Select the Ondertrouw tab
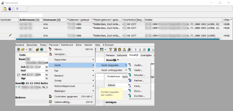 pos(114,76)
